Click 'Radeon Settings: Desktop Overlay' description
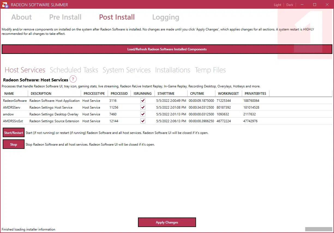The width and height of the screenshot is (334, 233). point(54,114)
